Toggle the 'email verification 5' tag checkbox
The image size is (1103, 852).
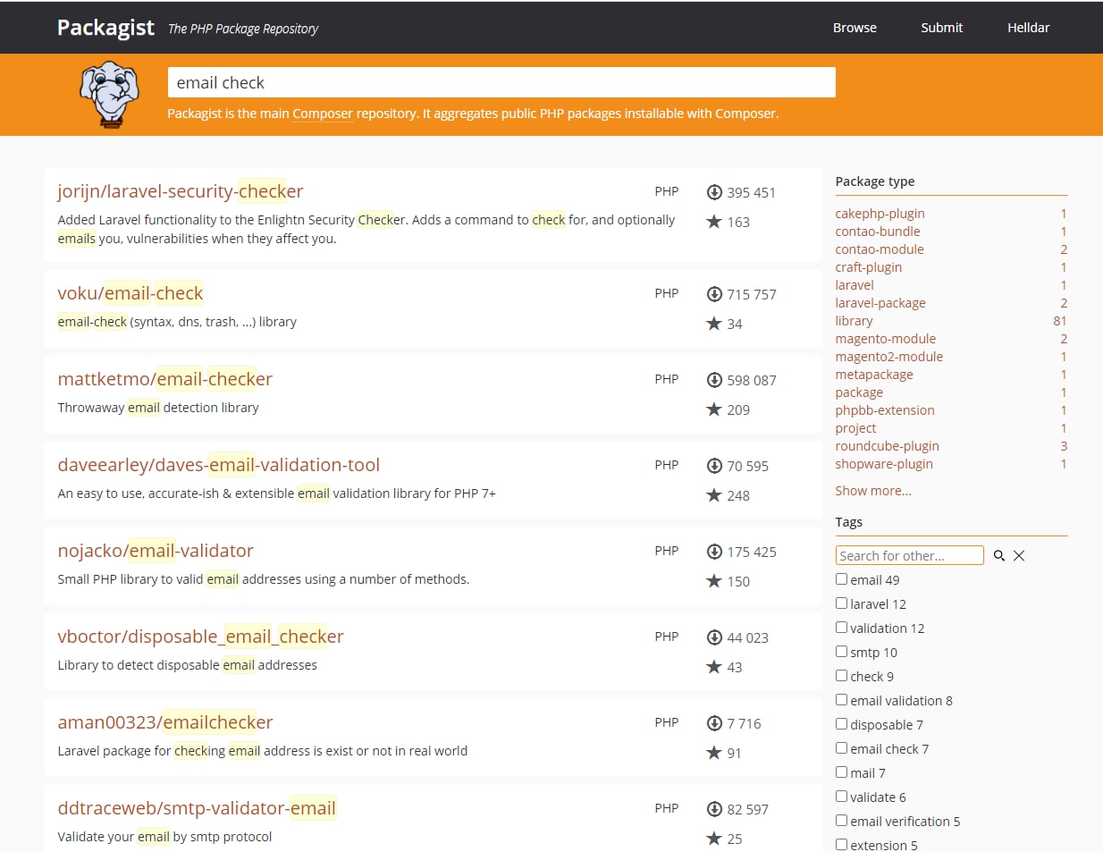pos(841,821)
